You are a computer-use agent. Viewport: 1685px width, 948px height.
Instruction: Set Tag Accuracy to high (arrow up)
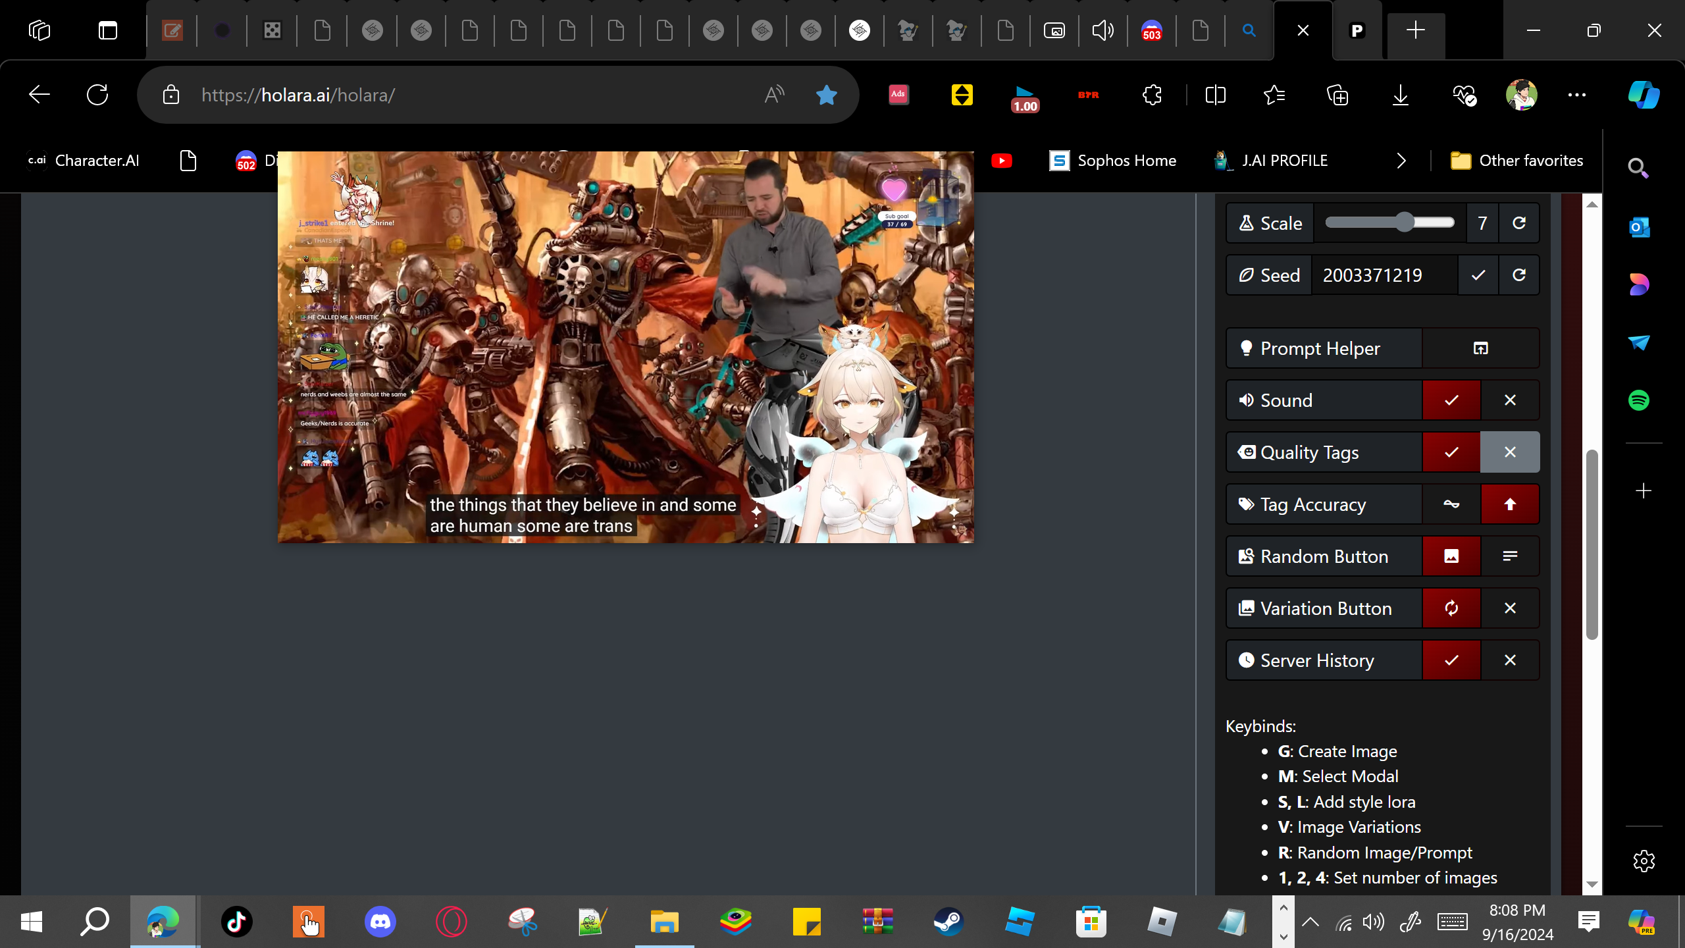[x=1510, y=504]
